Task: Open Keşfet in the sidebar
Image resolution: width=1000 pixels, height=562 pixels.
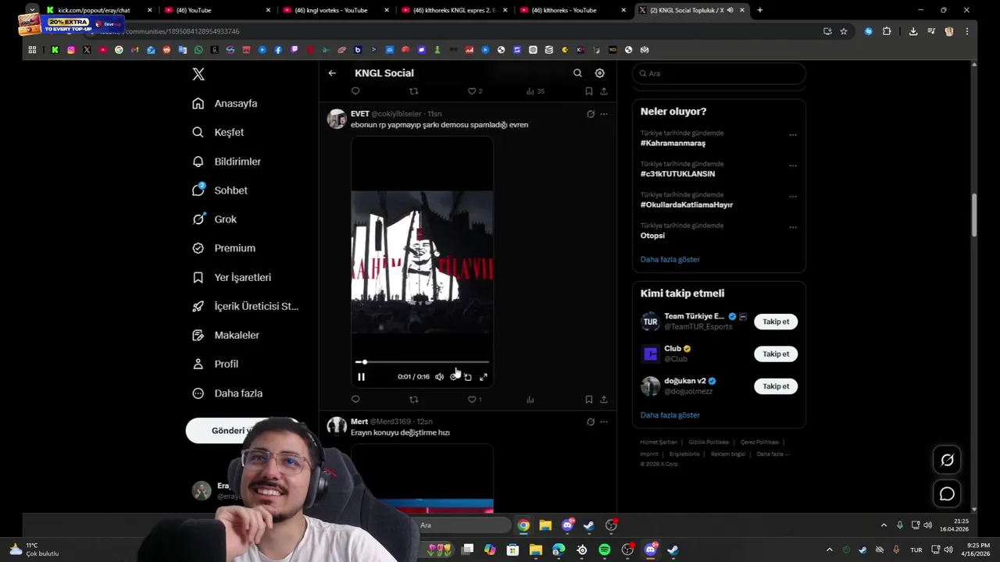Action: pyautogui.click(x=219, y=133)
